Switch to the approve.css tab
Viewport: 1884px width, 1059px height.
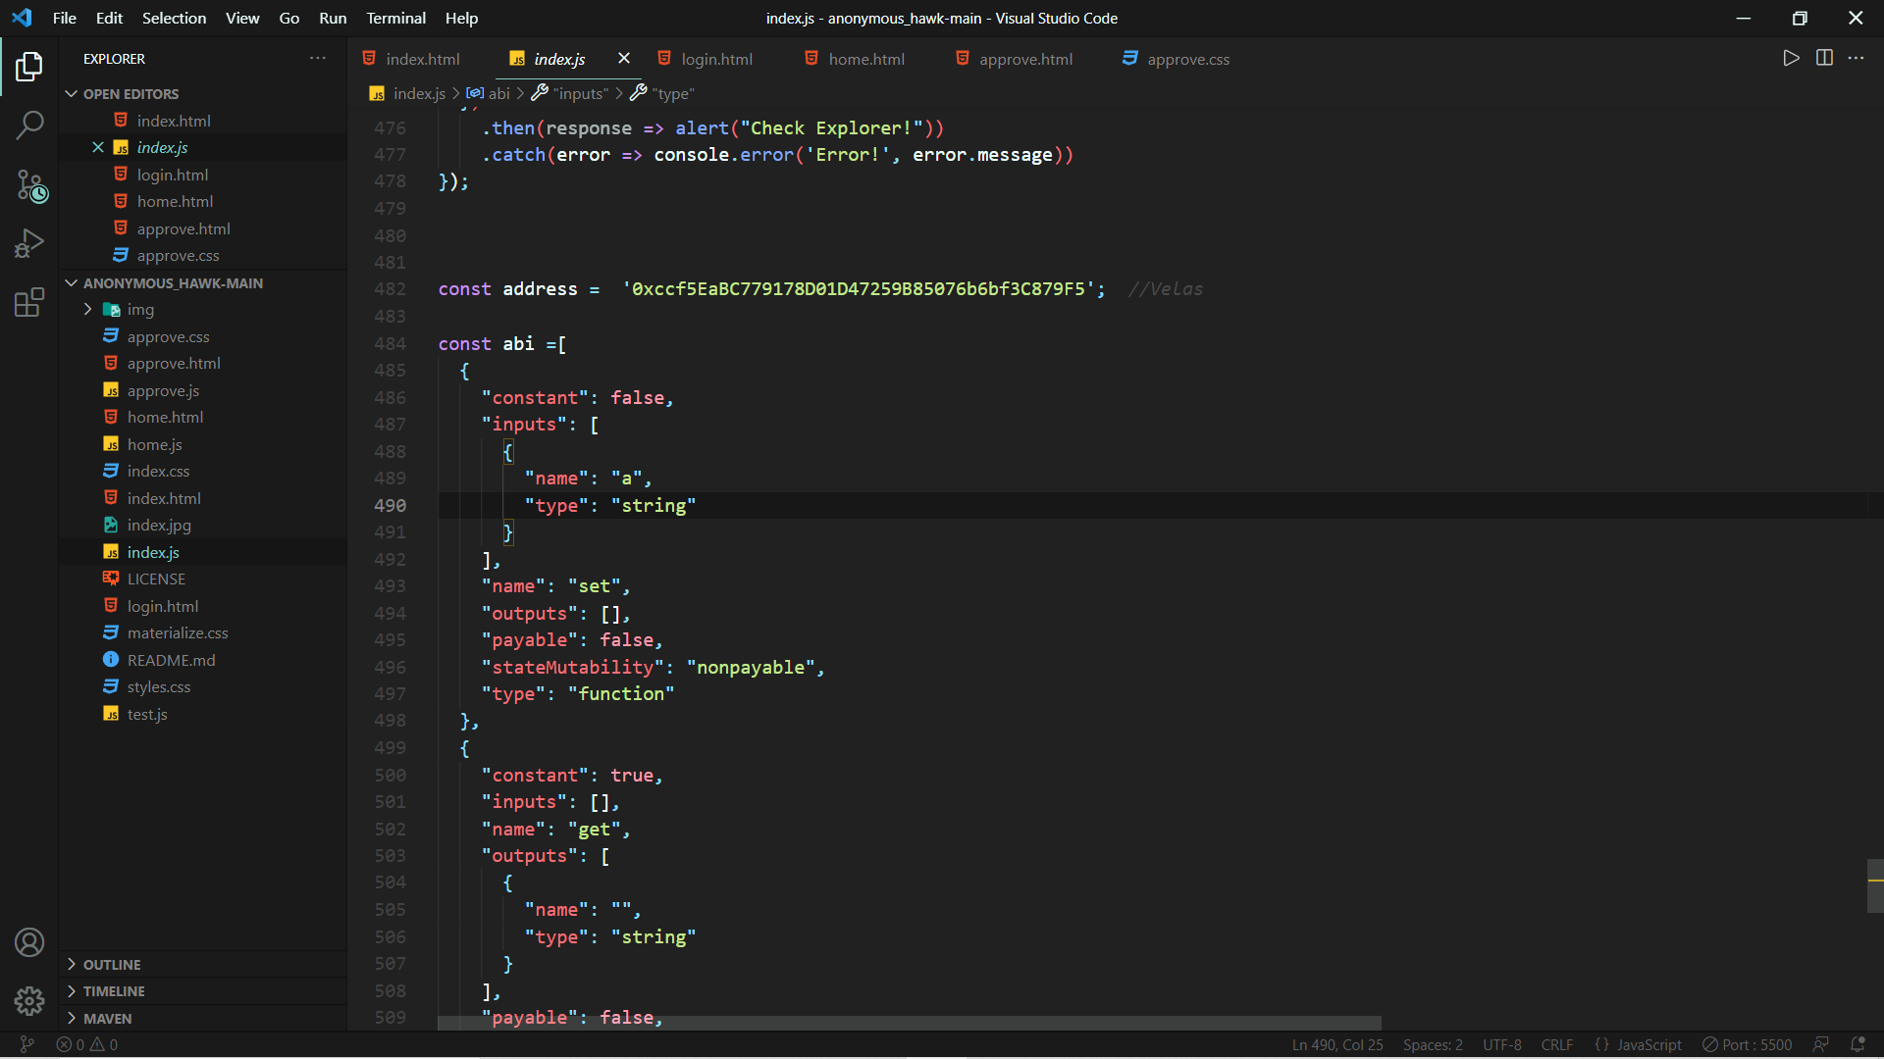coord(1187,59)
